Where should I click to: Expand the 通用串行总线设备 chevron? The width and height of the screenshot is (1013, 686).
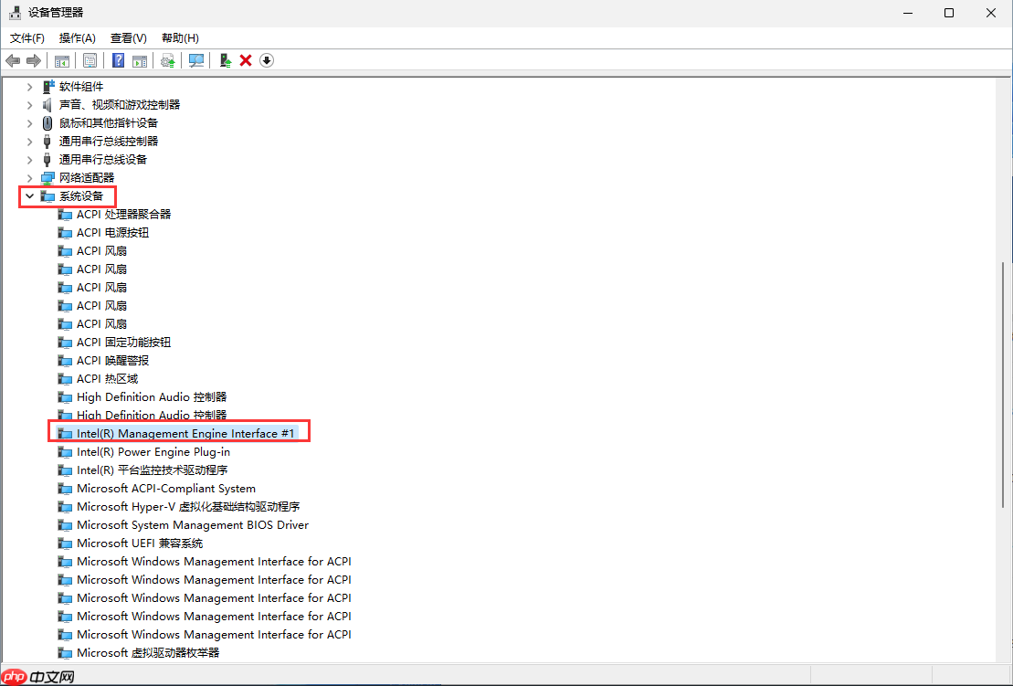(30, 159)
